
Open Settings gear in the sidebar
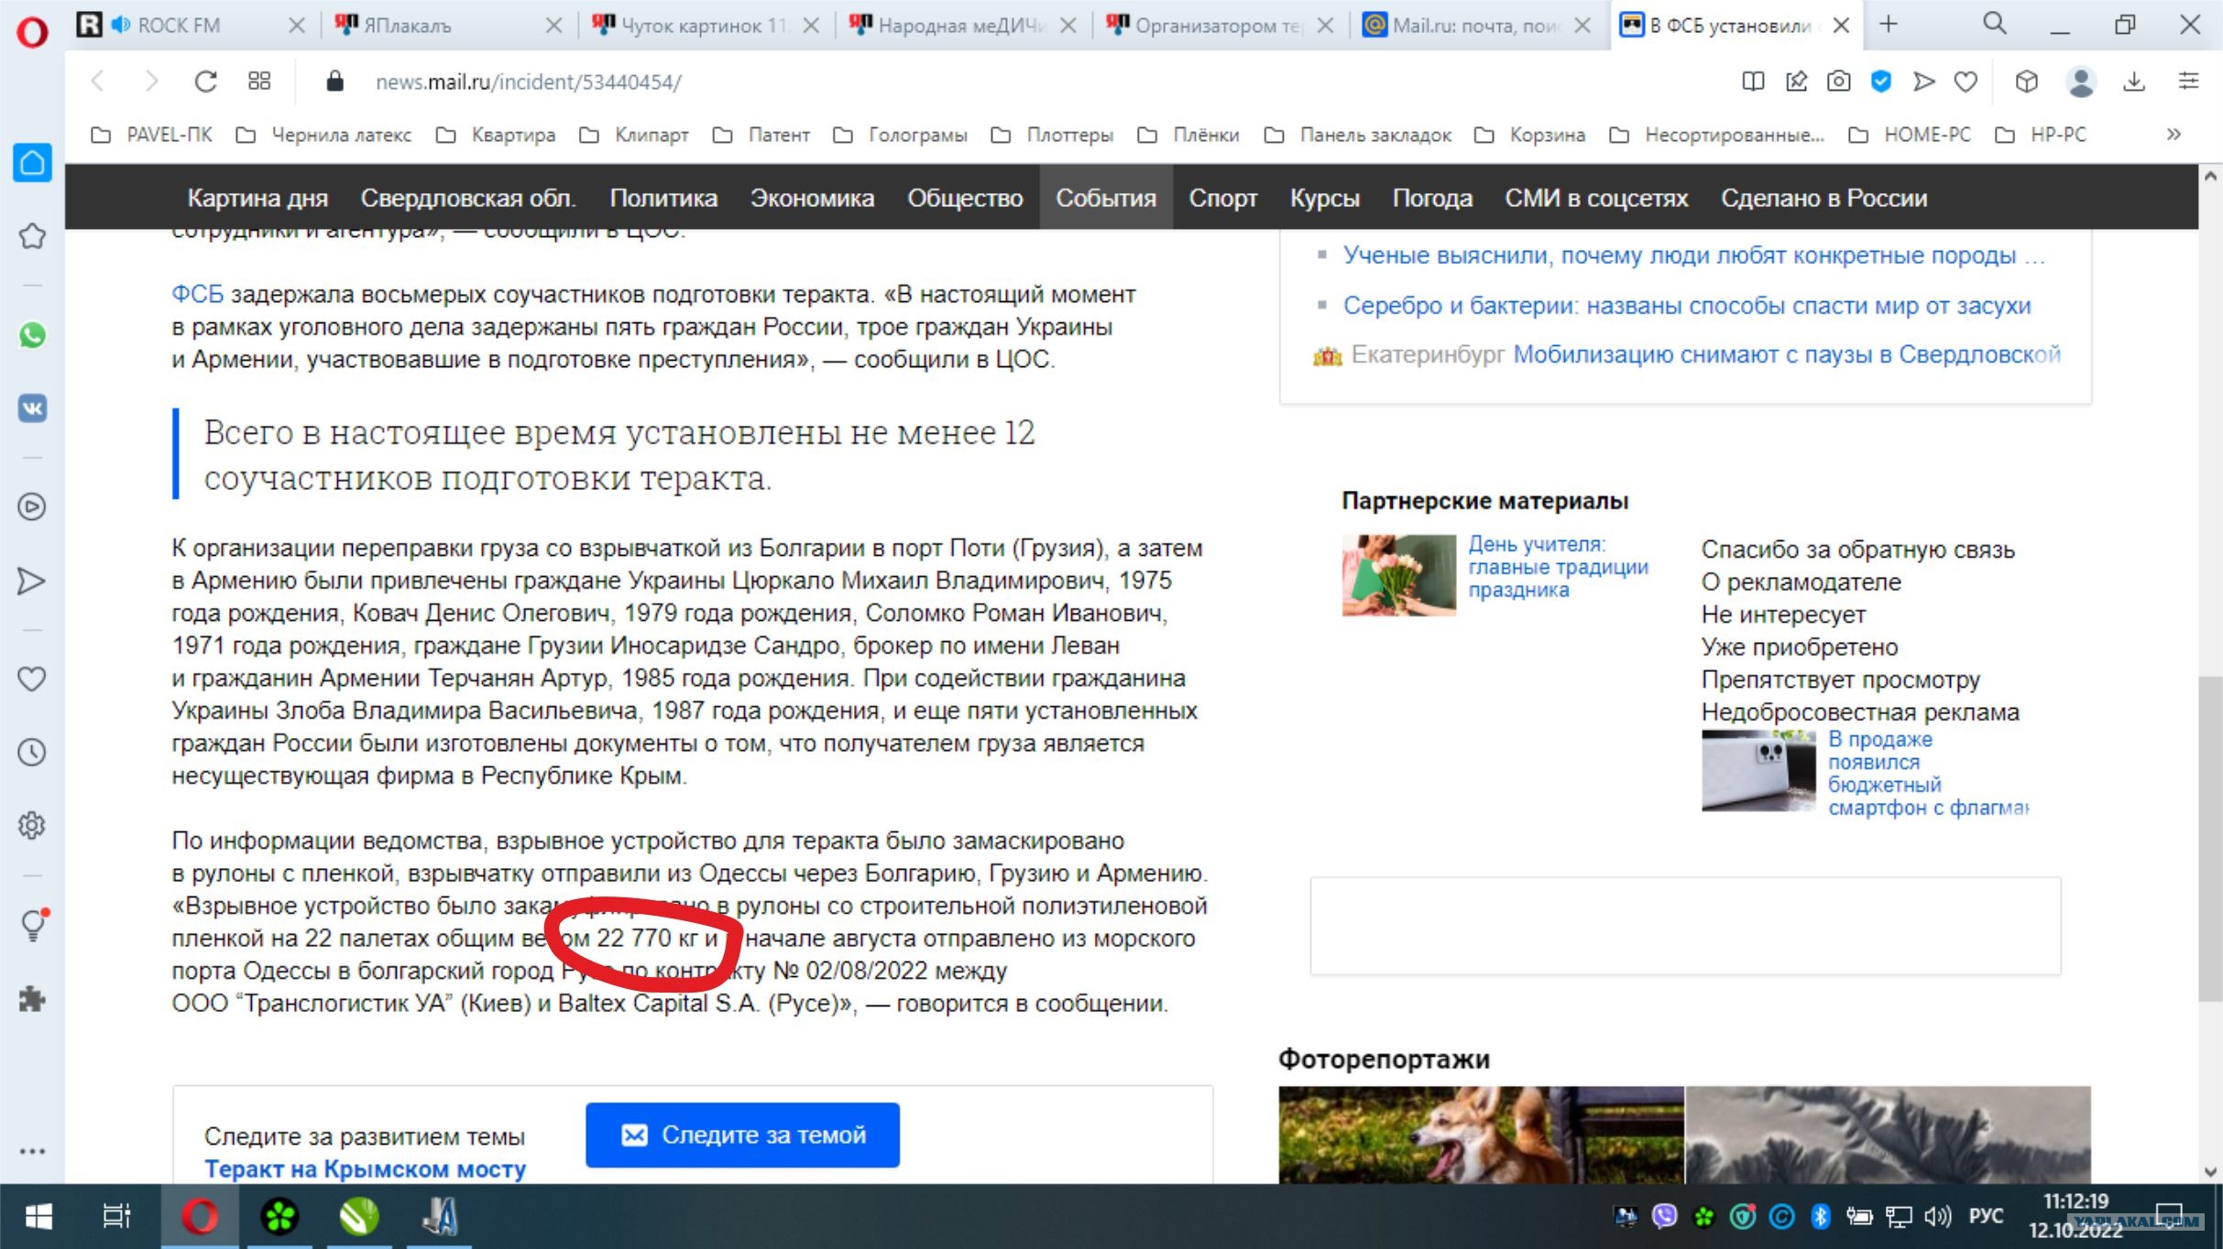(x=32, y=825)
